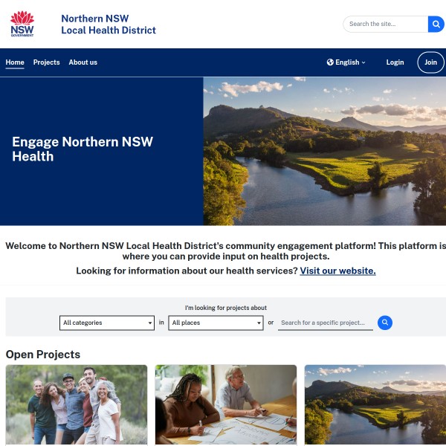The height and width of the screenshot is (446, 446).
Task: Click the Search the site input field
Action: pos(386,24)
